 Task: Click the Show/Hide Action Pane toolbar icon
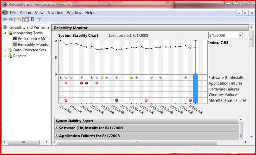pyautogui.click(x=39, y=20)
